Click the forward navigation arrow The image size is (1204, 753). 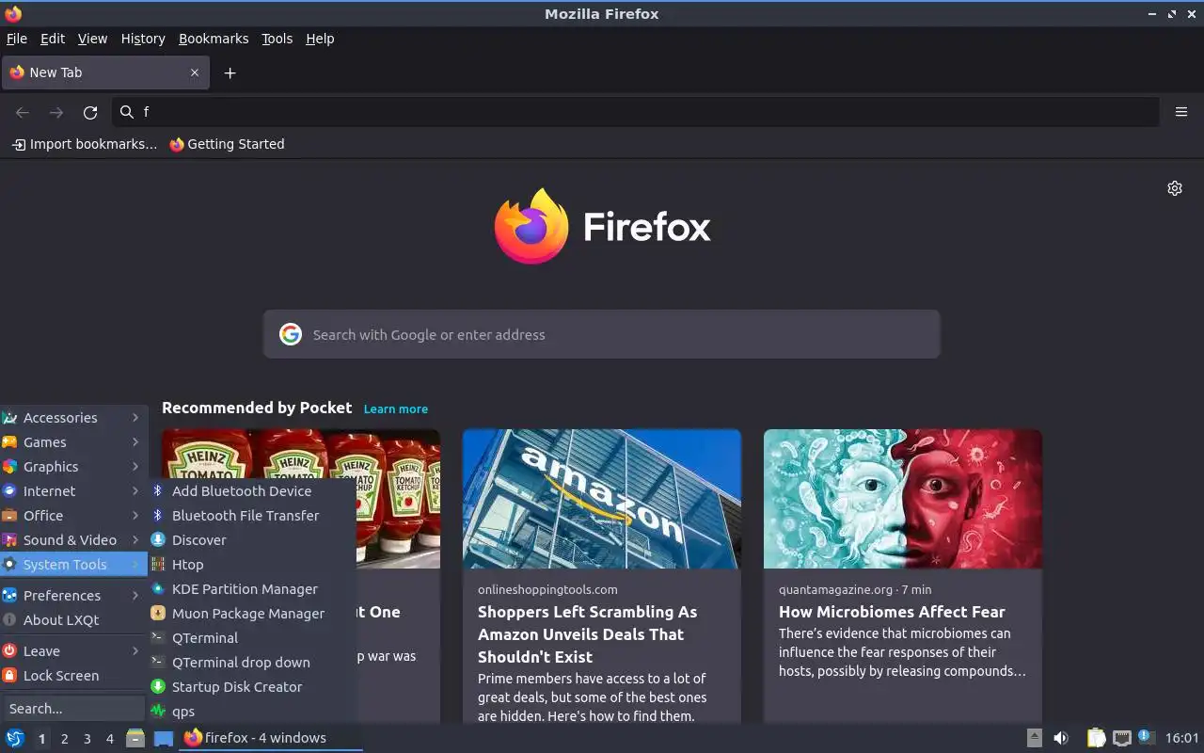(56, 112)
